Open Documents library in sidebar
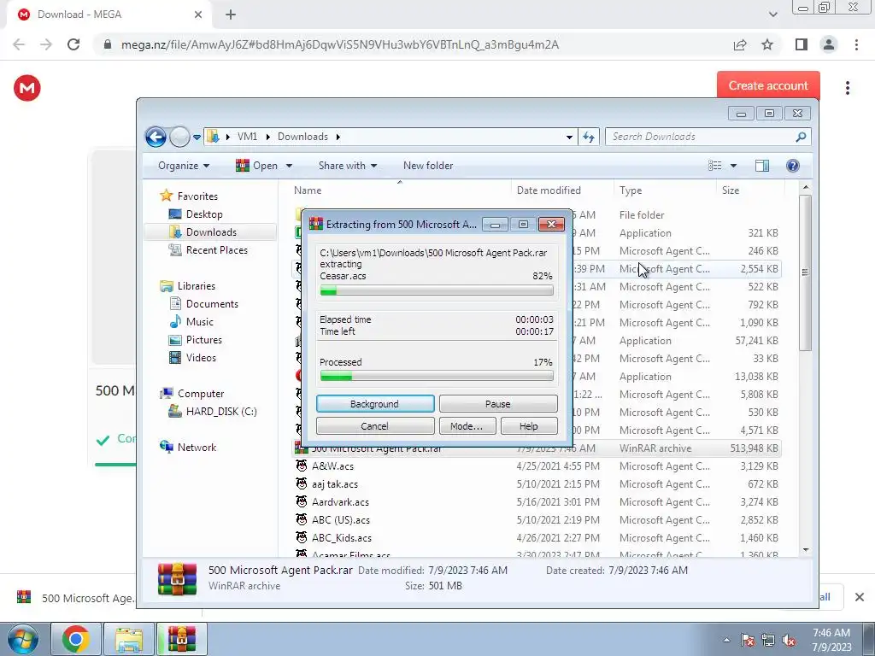Viewport: 875px width, 656px height. 212,303
